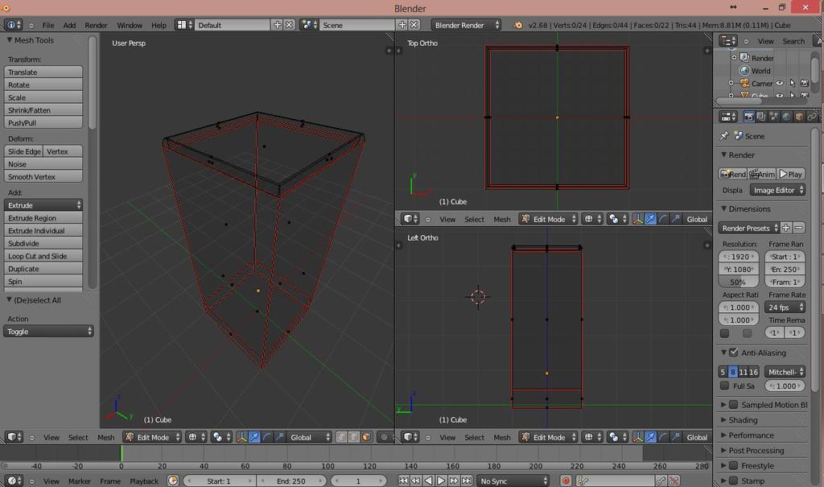Open World properties globe tab icon
Image resolution: width=824 pixels, height=487 pixels.
pyautogui.click(x=787, y=116)
